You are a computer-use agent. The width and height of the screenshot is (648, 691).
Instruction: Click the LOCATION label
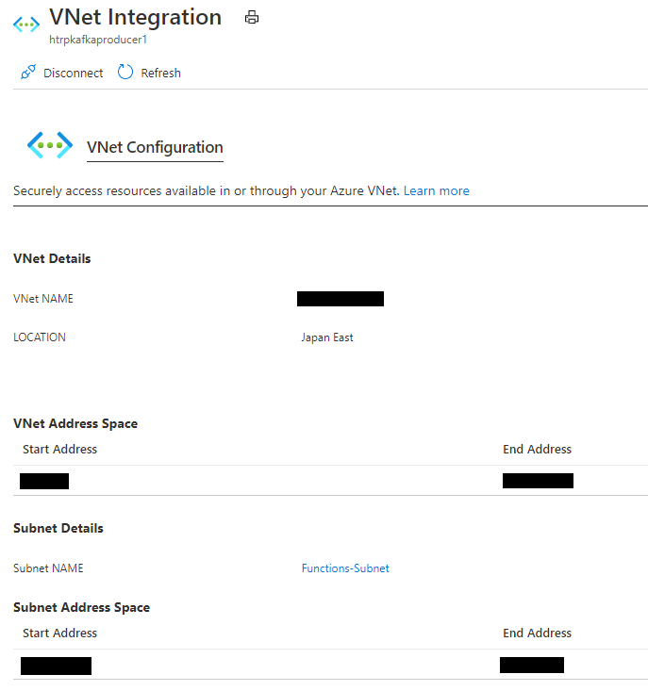pyautogui.click(x=40, y=337)
